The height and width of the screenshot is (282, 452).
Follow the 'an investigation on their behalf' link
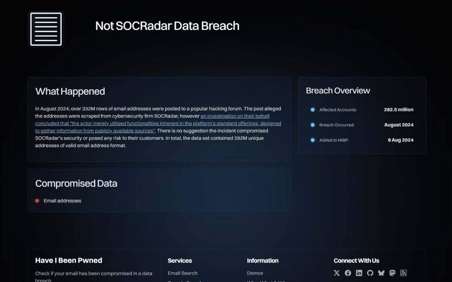(x=235, y=116)
